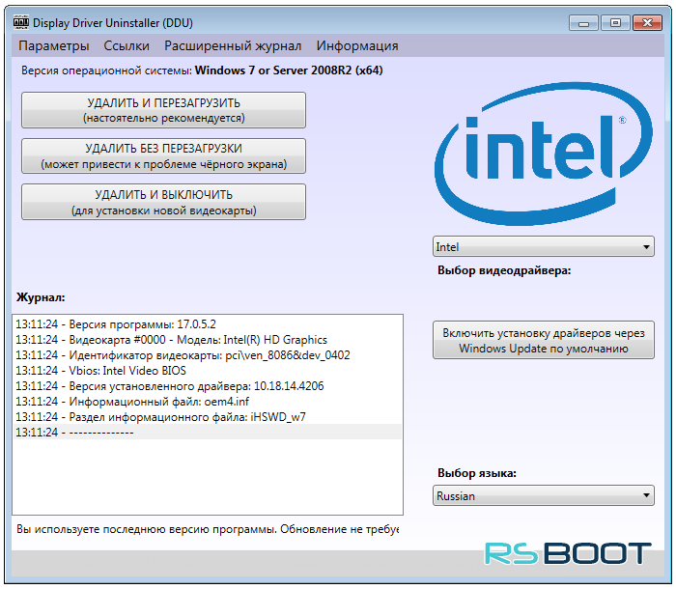Screen dimensions: 676x589
Task: Select log line with Intel(R) HD Graphics model
Action: click(x=208, y=339)
